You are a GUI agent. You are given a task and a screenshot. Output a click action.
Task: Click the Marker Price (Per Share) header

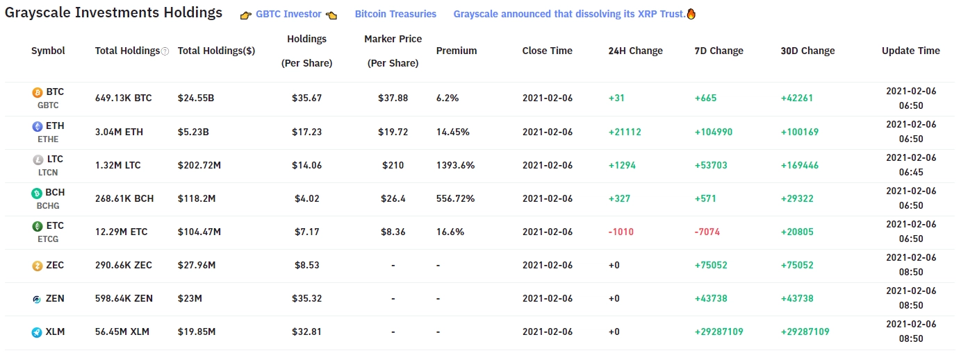[x=393, y=51]
